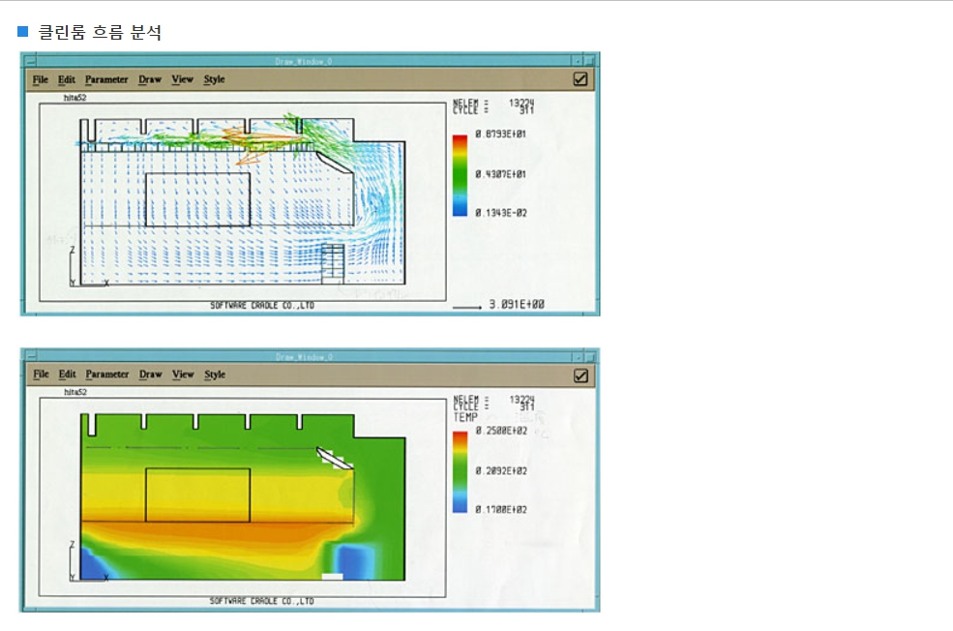Click the velocity color legend bar
The image size is (953, 631).
point(460,175)
